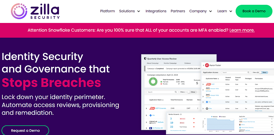This screenshot has width=274, height=135.
Task: Open the Partners nav link
Action: click(178, 11)
